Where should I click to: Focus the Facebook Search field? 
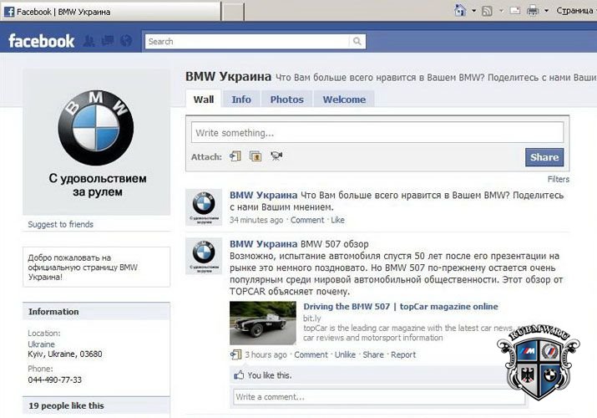tap(246, 41)
